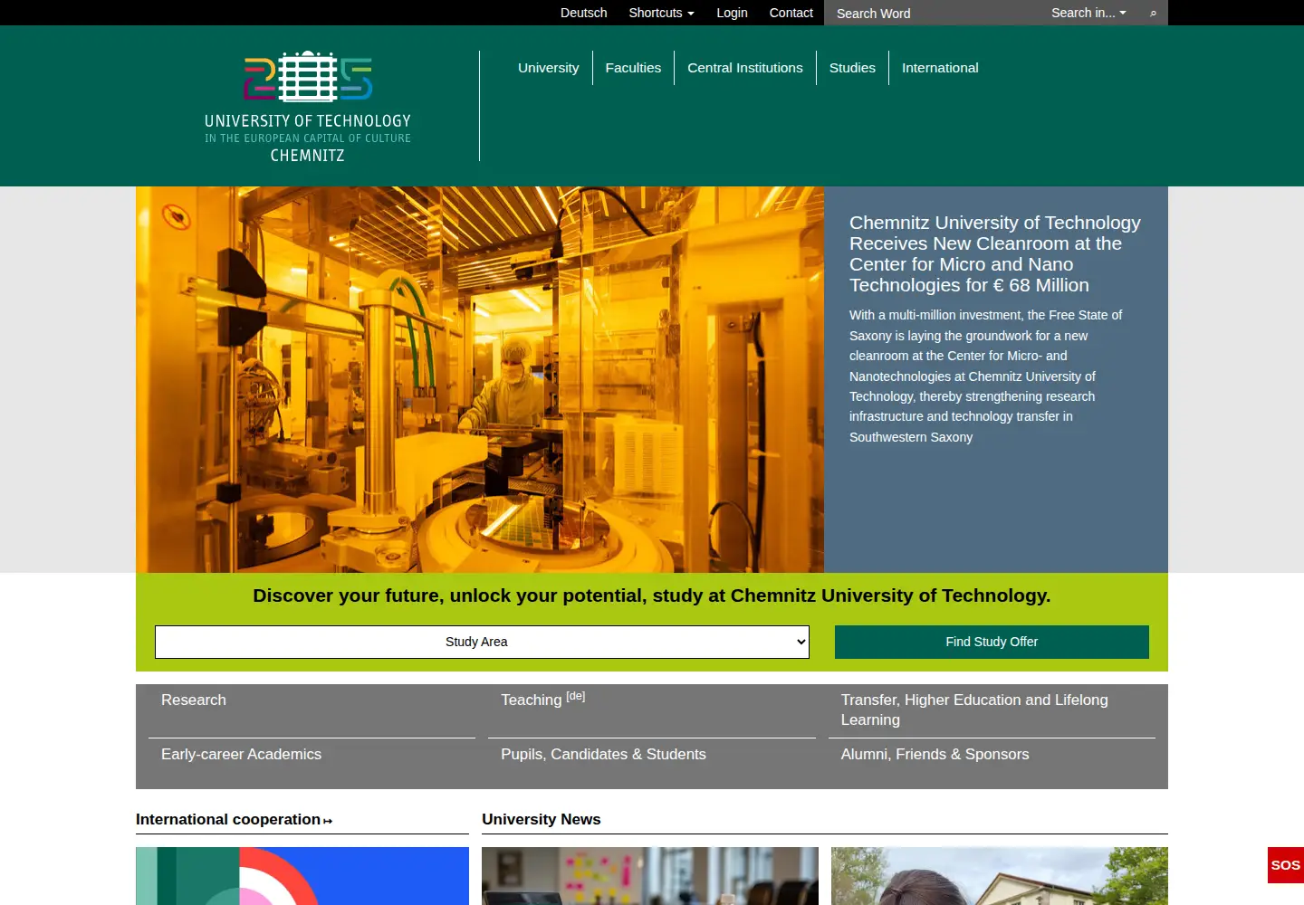
Task: Expand the Shortcuts dropdown
Action: pyautogui.click(x=661, y=13)
